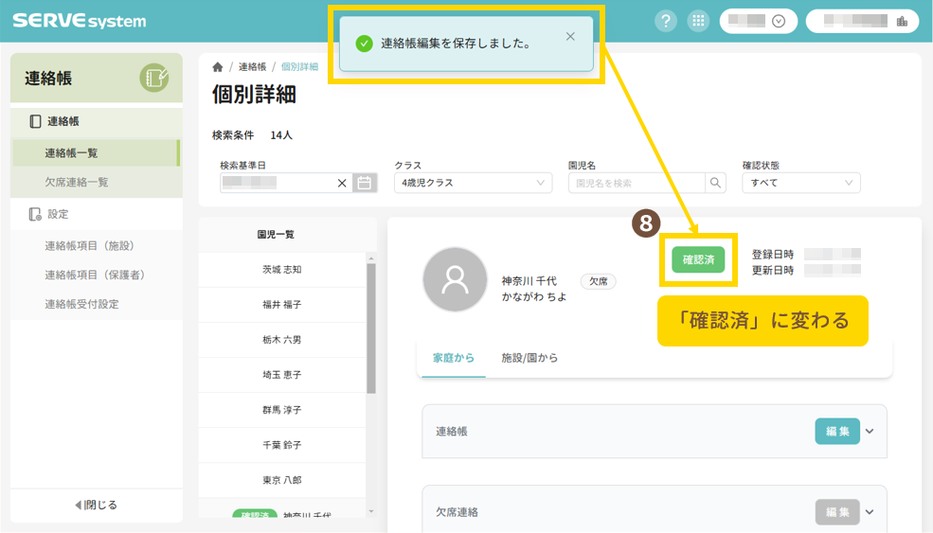Click the profile avatar of 神奈川 千代

[455, 280]
